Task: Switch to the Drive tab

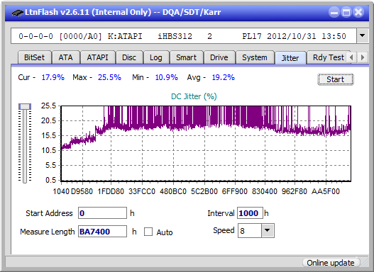Action: (219, 57)
